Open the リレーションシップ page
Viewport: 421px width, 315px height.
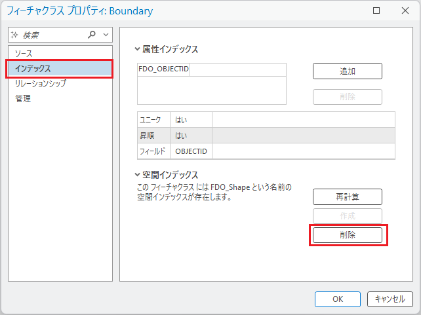click(41, 84)
